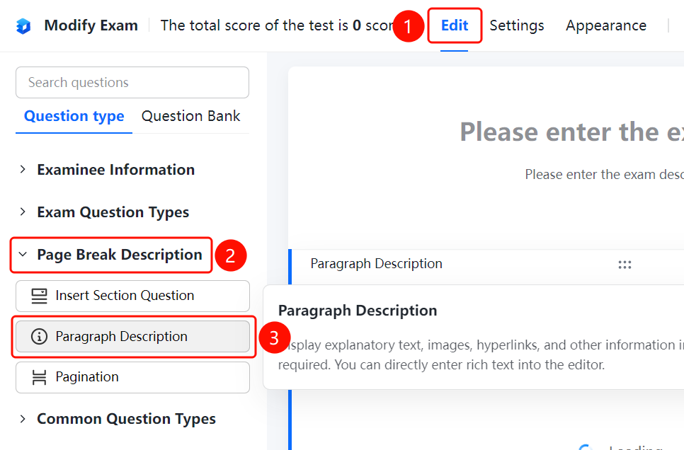Click the Paragraph Description info icon

[x=39, y=336]
